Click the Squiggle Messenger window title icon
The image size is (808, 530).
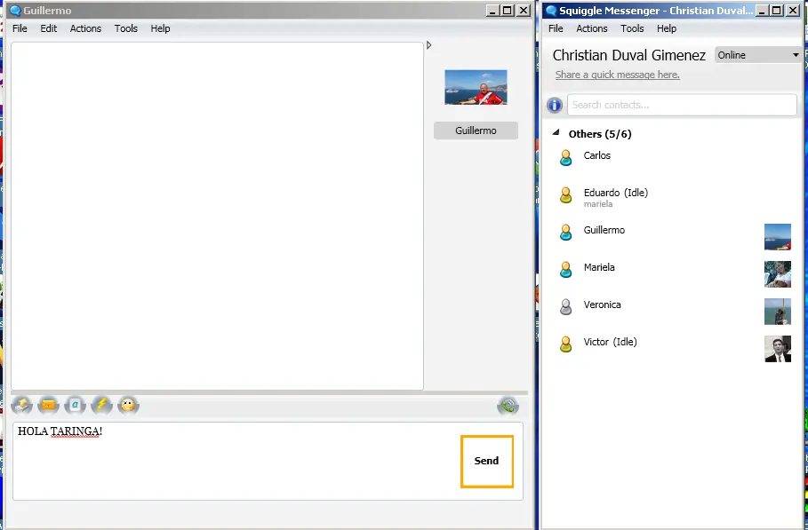[x=551, y=11]
